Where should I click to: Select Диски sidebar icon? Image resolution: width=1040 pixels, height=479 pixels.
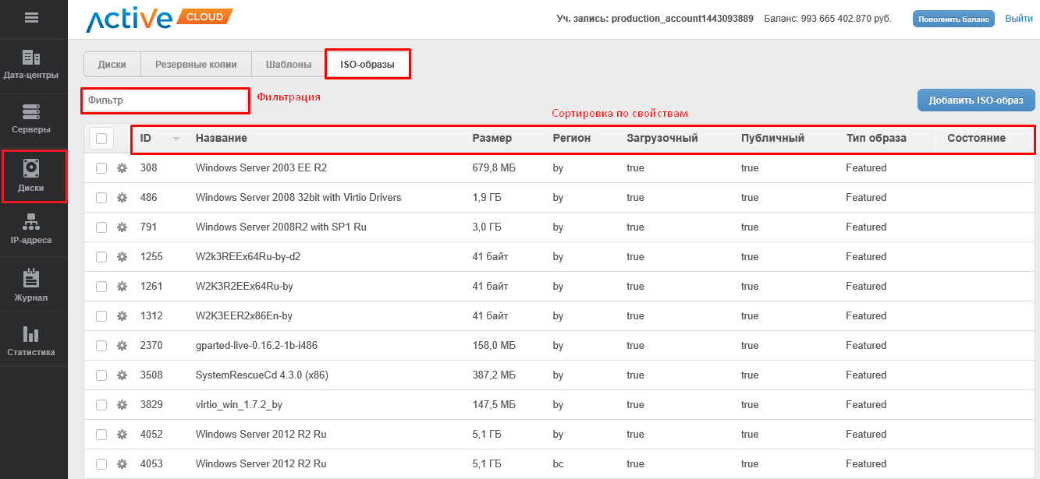coord(31,176)
